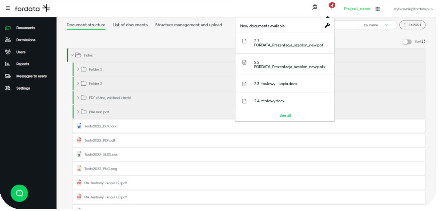Open the Testy2022_XLSX.xlsx file
Screen dimensions: 440x211
101,155
